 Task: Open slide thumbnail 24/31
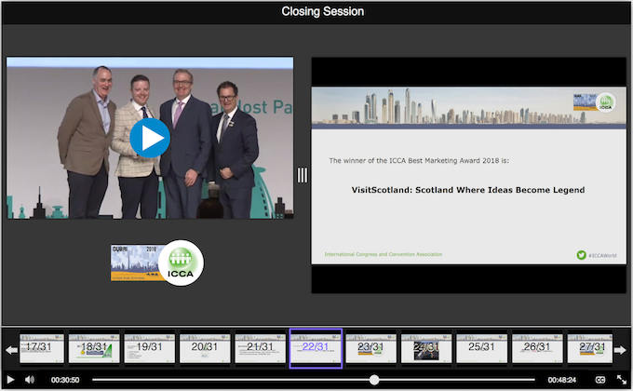[426, 348]
